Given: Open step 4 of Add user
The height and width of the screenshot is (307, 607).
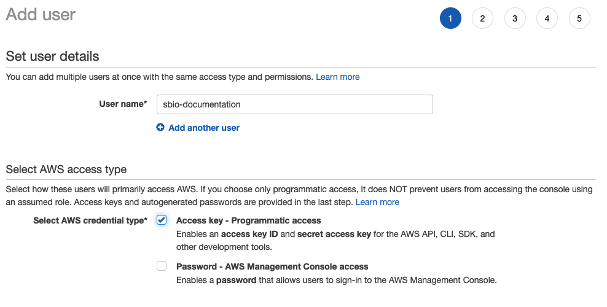Looking at the screenshot, I should [x=547, y=18].
